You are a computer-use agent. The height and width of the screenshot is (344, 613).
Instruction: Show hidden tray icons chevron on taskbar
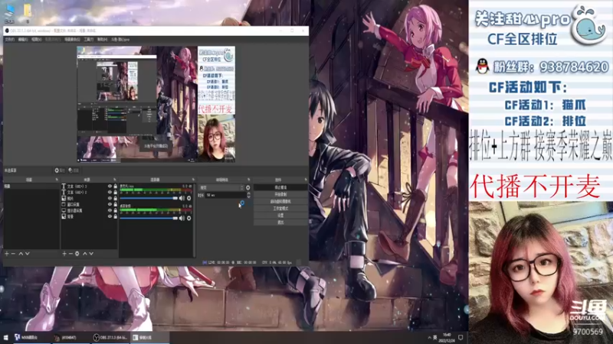pyautogui.click(x=429, y=338)
